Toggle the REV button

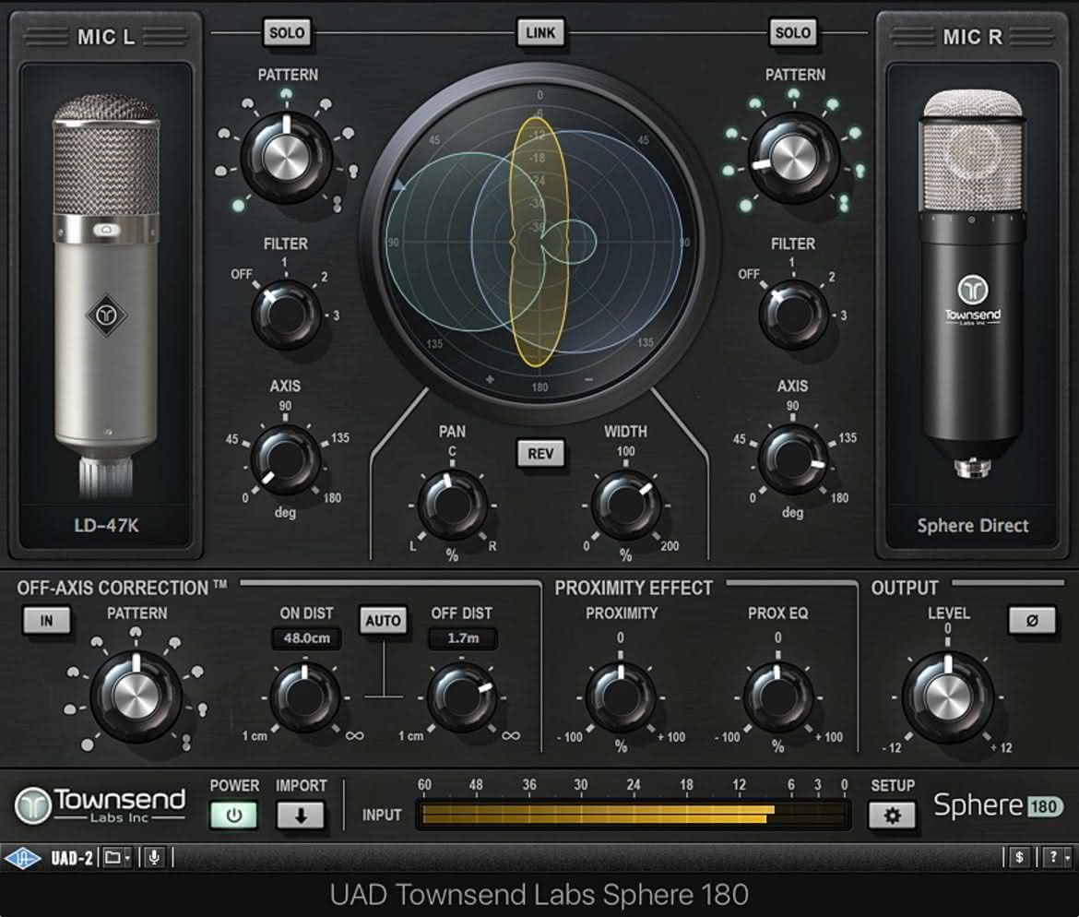click(x=540, y=454)
